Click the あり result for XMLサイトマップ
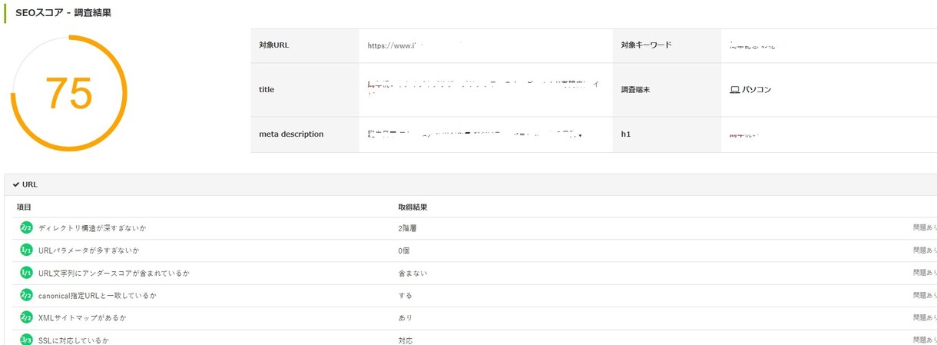Screen dimensions: 937x345 [x=405, y=317]
